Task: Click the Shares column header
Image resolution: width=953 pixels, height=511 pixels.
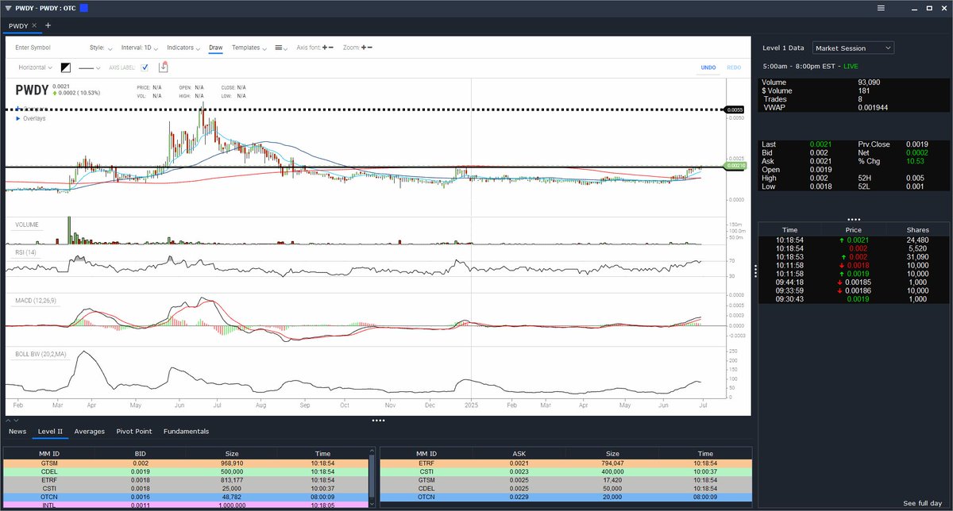Action: point(917,229)
